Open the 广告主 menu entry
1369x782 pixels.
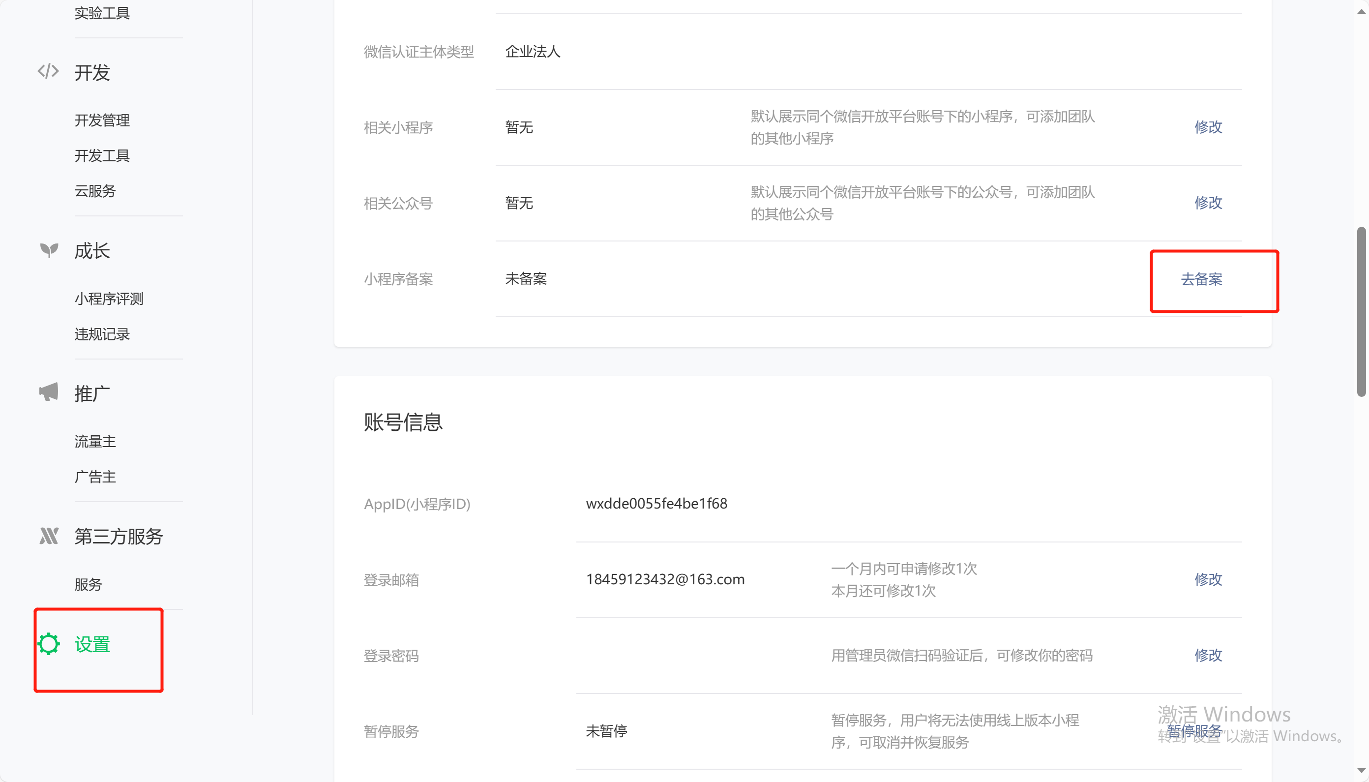[x=95, y=477]
